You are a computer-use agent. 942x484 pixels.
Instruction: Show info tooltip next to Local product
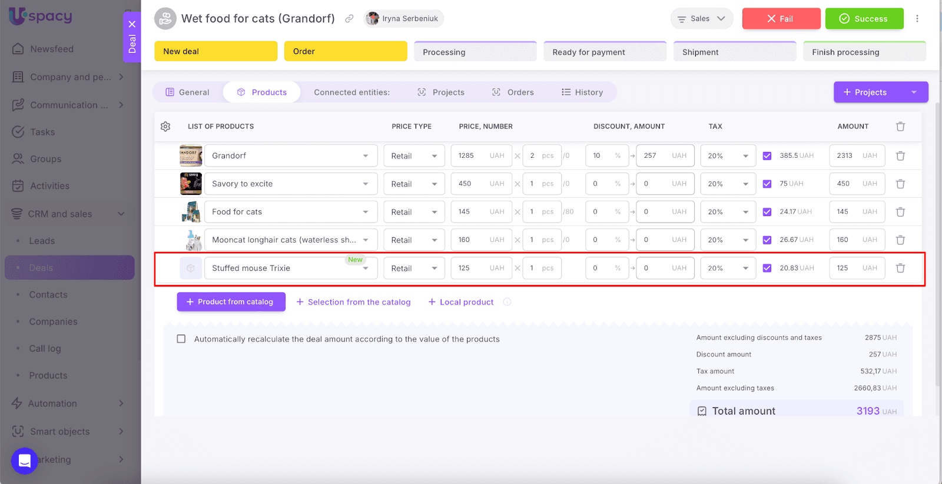[x=507, y=302]
